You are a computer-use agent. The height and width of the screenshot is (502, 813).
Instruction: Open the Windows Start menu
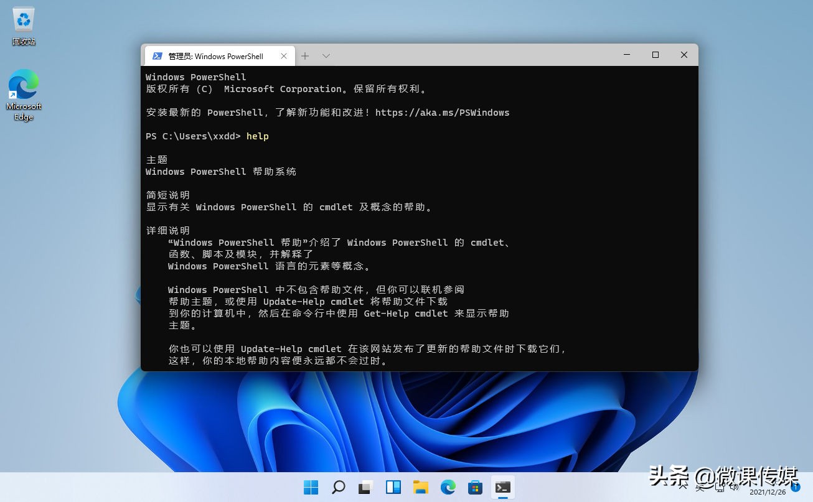pos(311,487)
